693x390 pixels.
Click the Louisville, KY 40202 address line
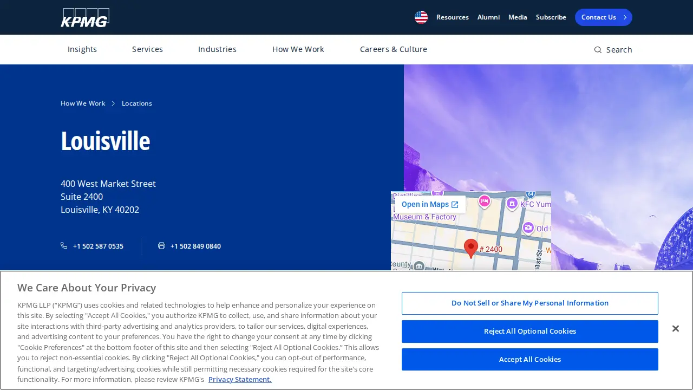(100, 210)
